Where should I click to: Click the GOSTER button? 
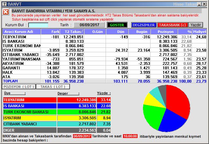[x=117, y=25]
